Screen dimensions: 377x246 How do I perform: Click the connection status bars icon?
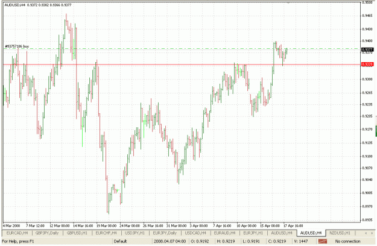pyautogui.click(x=323, y=241)
